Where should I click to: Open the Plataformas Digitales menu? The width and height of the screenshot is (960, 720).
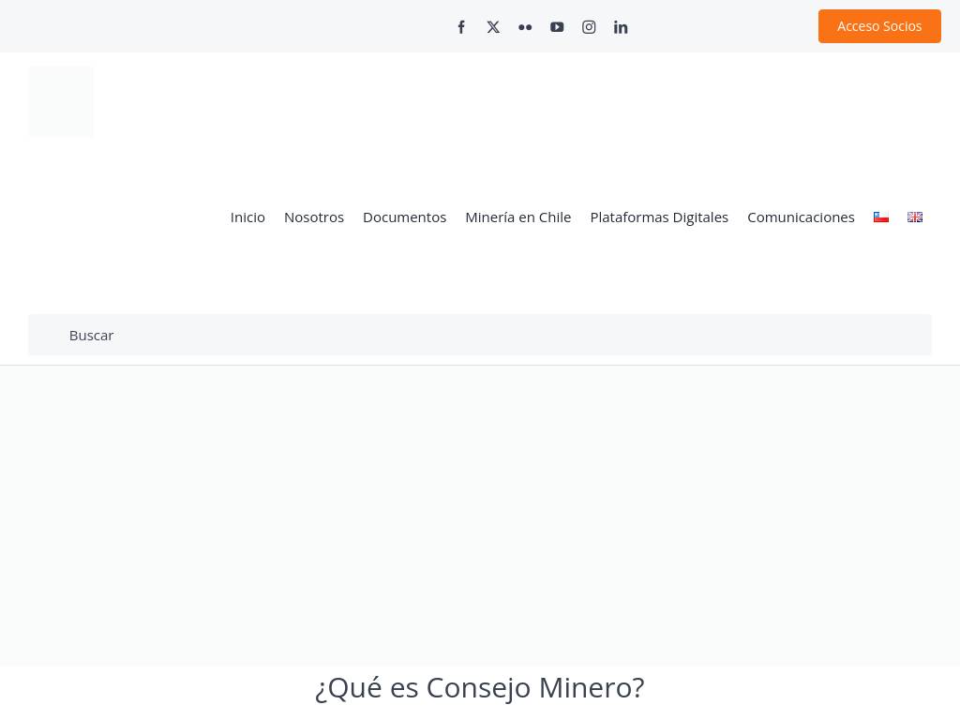(659, 217)
